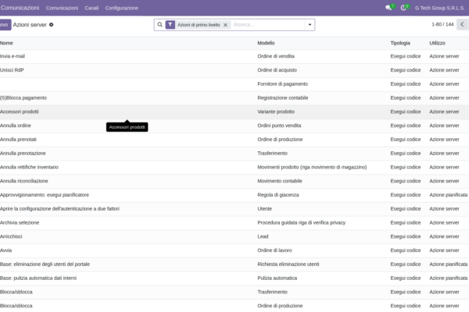Viewport: 469px width, 312px height.
Task: Click Movimenti prodotto (riga movimento di magazzino) cell
Action: point(312,167)
